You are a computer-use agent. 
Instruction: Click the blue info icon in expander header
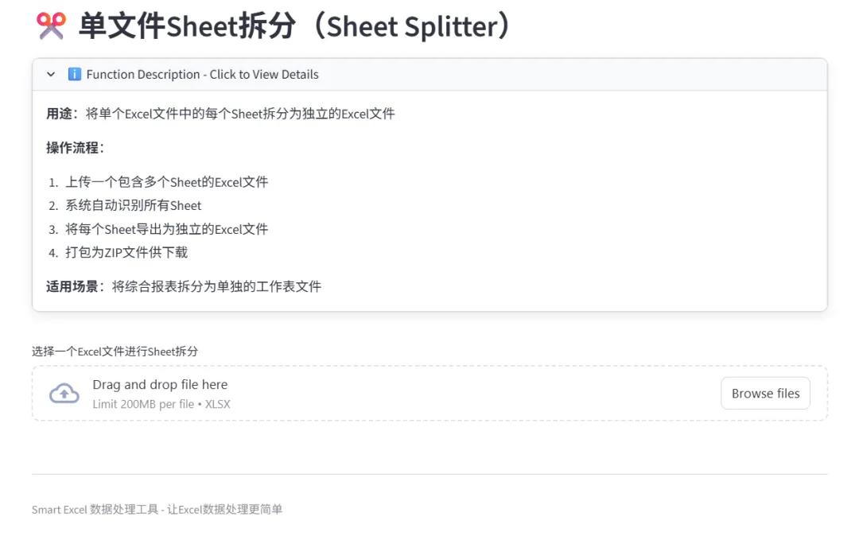[75, 74]
